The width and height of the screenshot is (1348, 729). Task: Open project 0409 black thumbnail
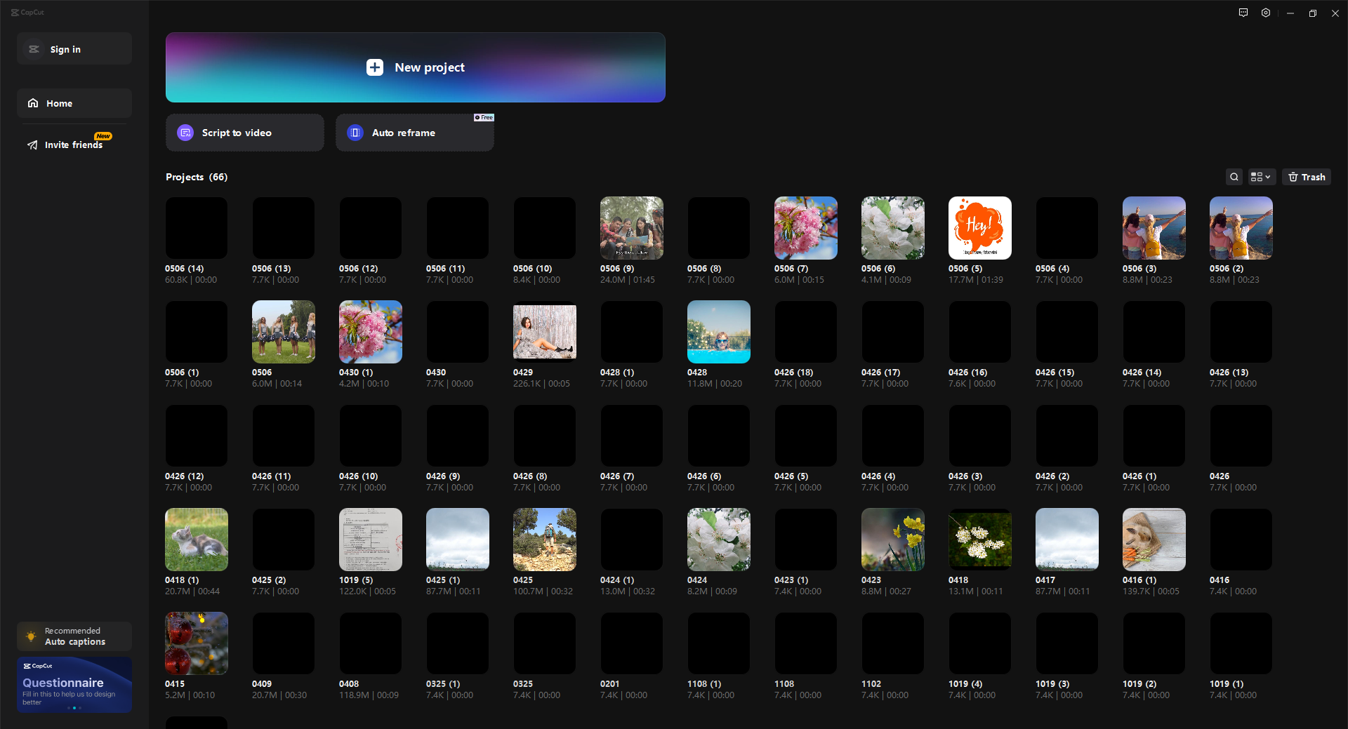coord(284,643)
